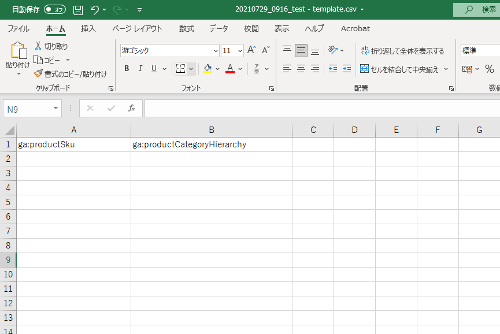
Task: Toggle Wrap Text (折り返して全体を表示する)
Action: pyautogui.click(x=402, y=51)
